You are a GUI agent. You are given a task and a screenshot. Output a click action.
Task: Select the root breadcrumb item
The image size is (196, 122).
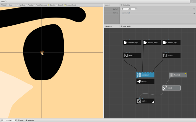[3, 2]
